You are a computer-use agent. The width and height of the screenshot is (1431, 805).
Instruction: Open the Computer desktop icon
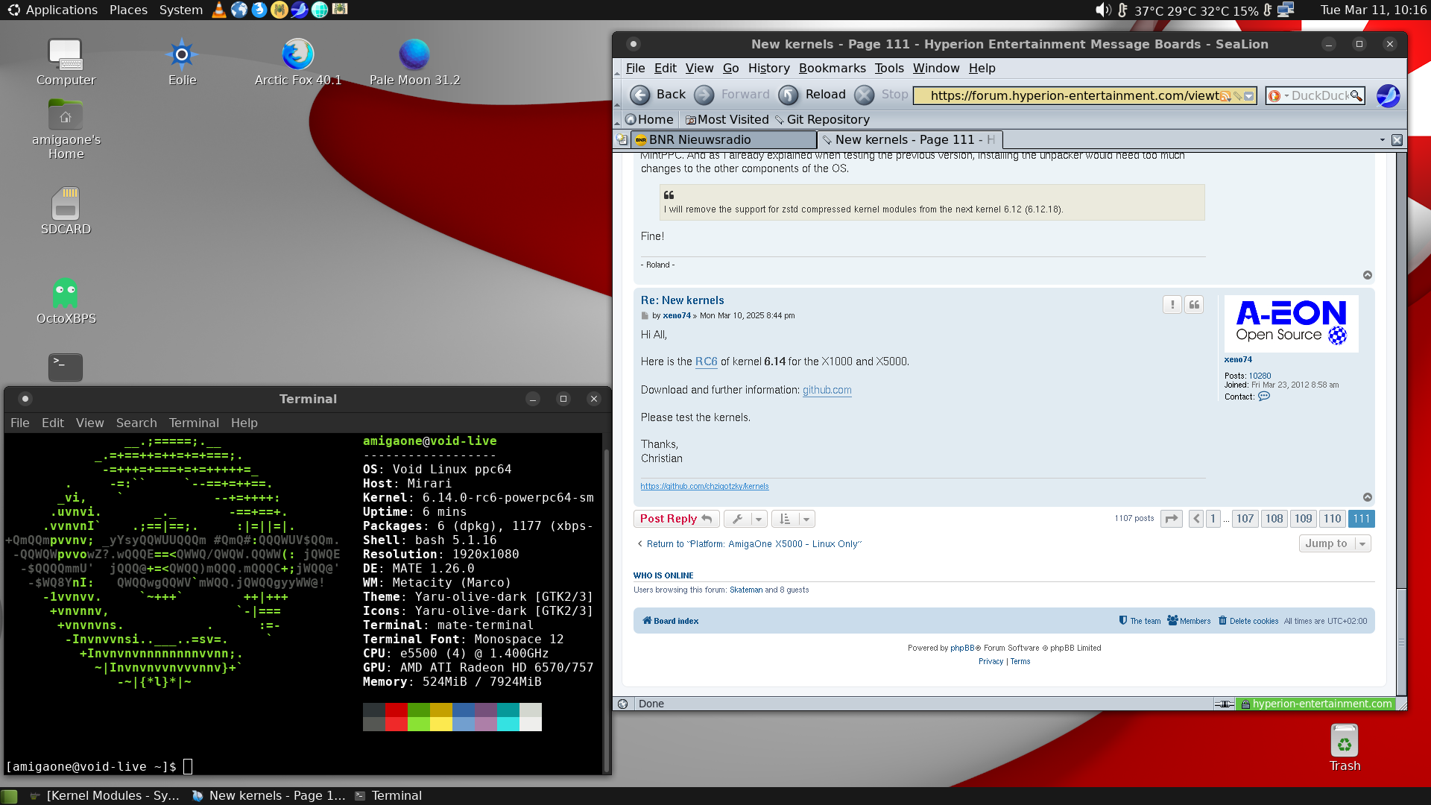point(66,63)
